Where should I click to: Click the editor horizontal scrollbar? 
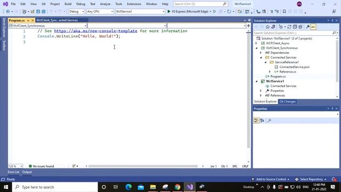pyautogui.click(x=143, y=166)
